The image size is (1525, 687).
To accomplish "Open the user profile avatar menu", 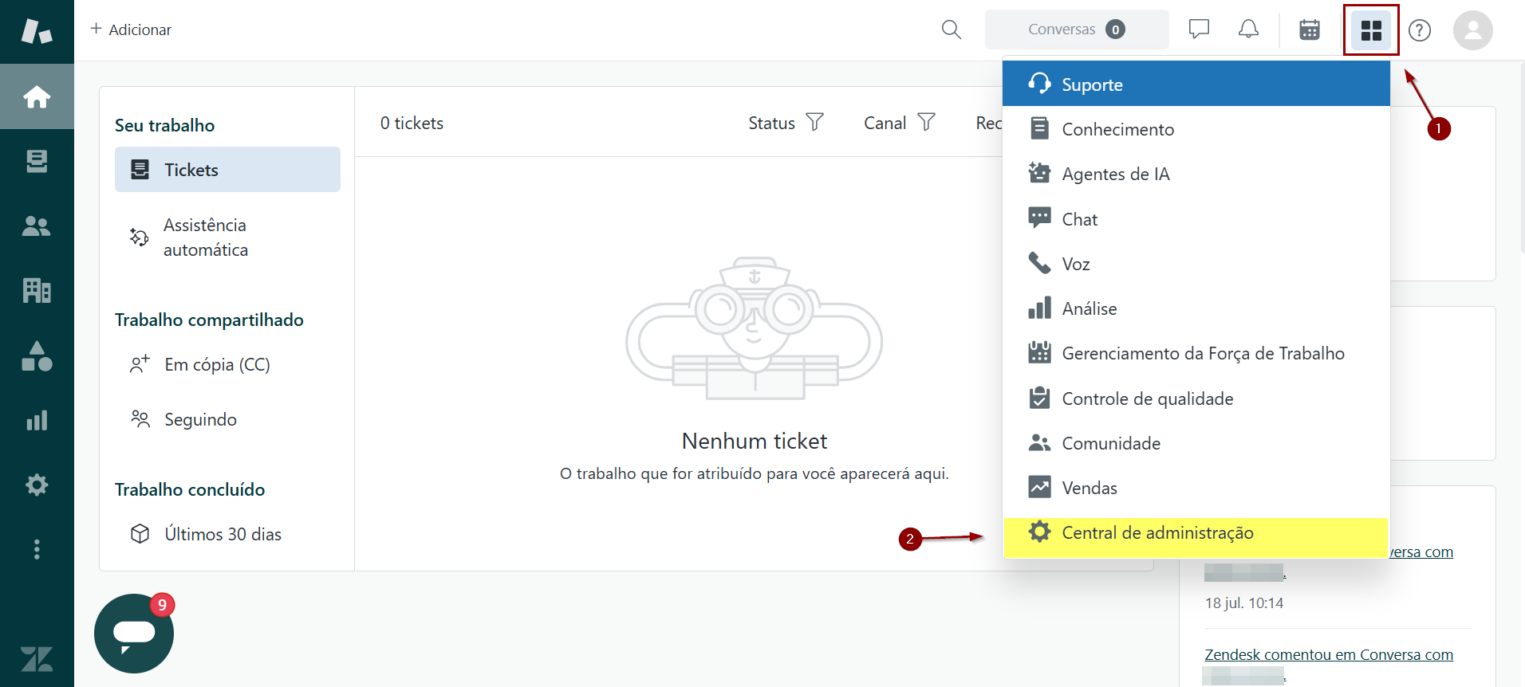I will coord(1472,30).
